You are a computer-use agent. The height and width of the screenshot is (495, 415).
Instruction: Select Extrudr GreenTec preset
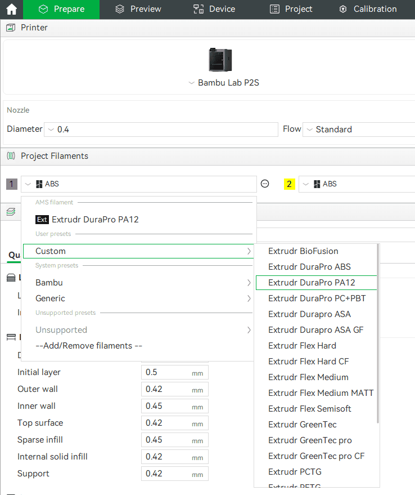(316, 425)
